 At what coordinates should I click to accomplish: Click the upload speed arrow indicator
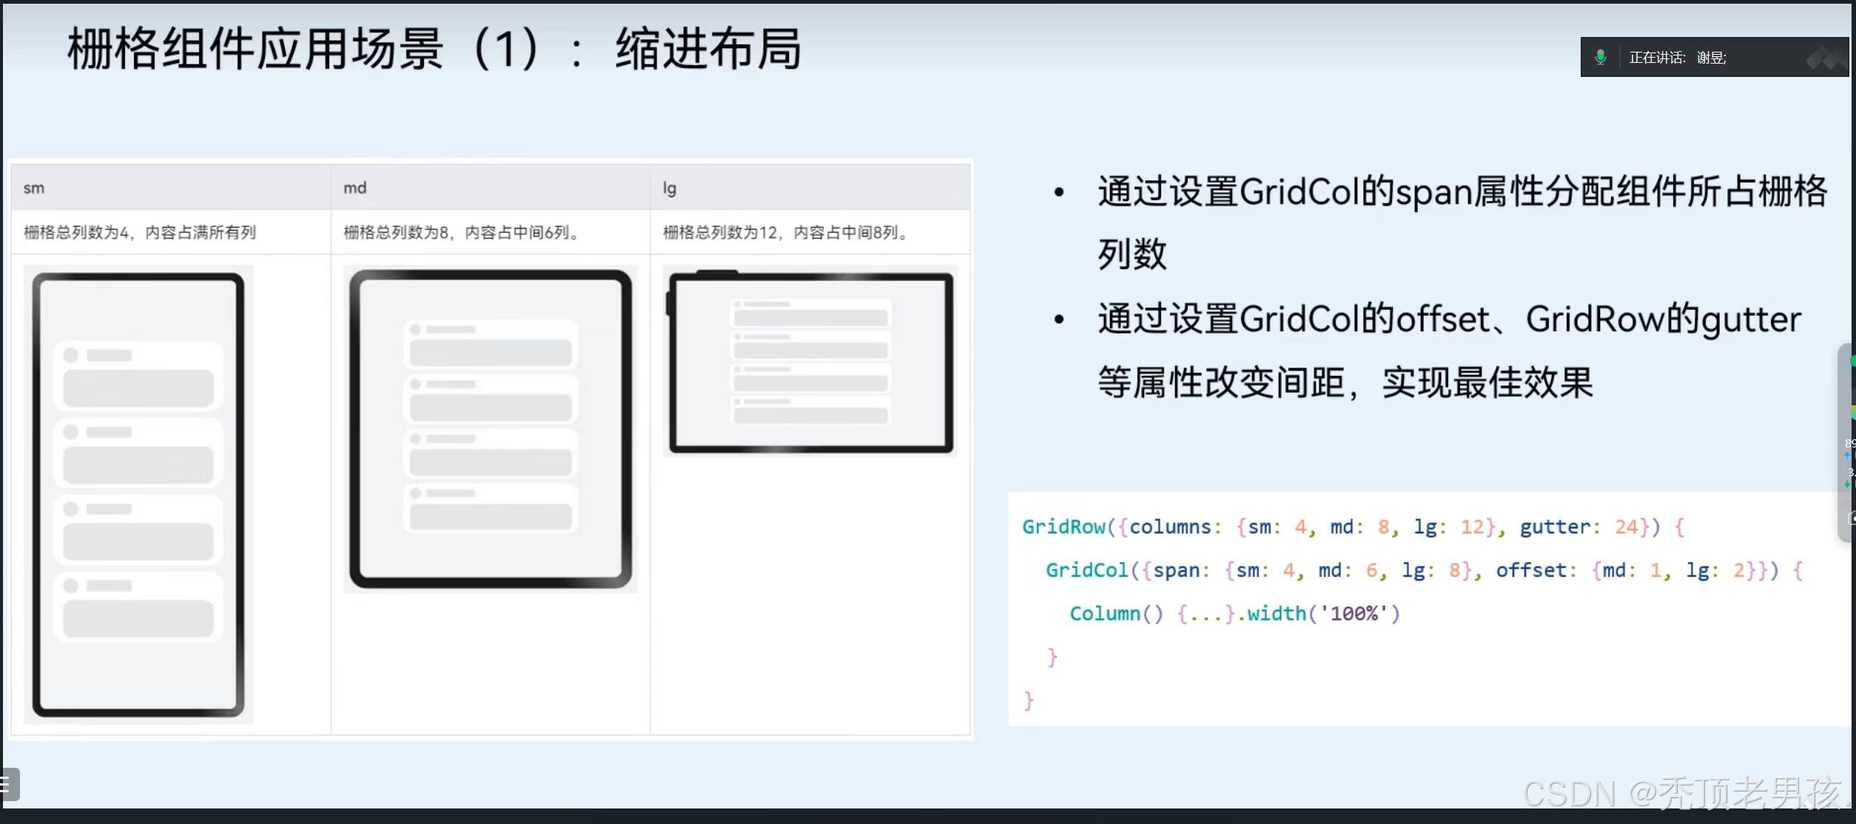(1847, 456)
